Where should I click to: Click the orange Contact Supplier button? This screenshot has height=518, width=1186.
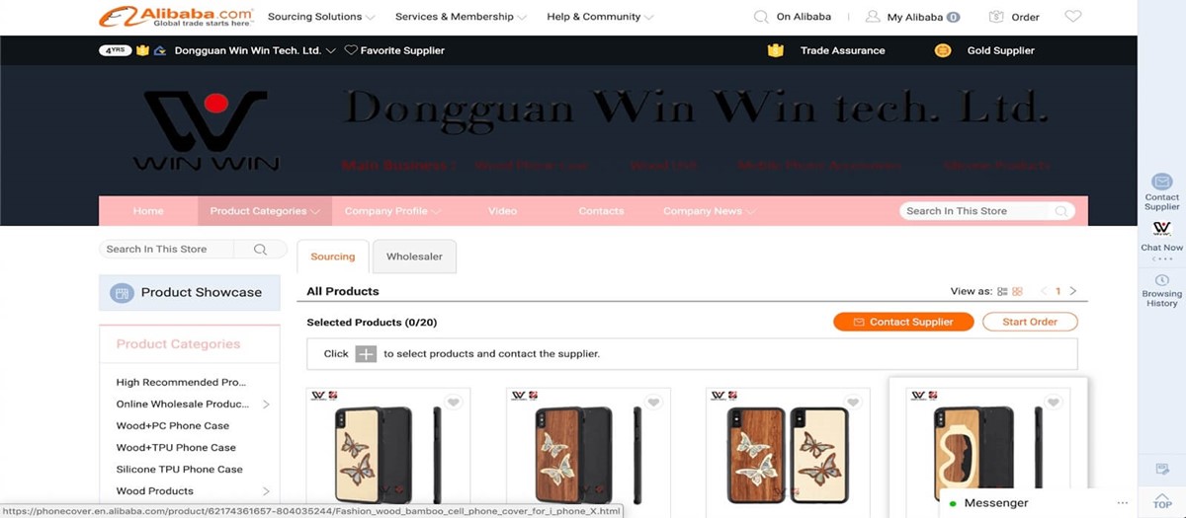click(903, 322)
